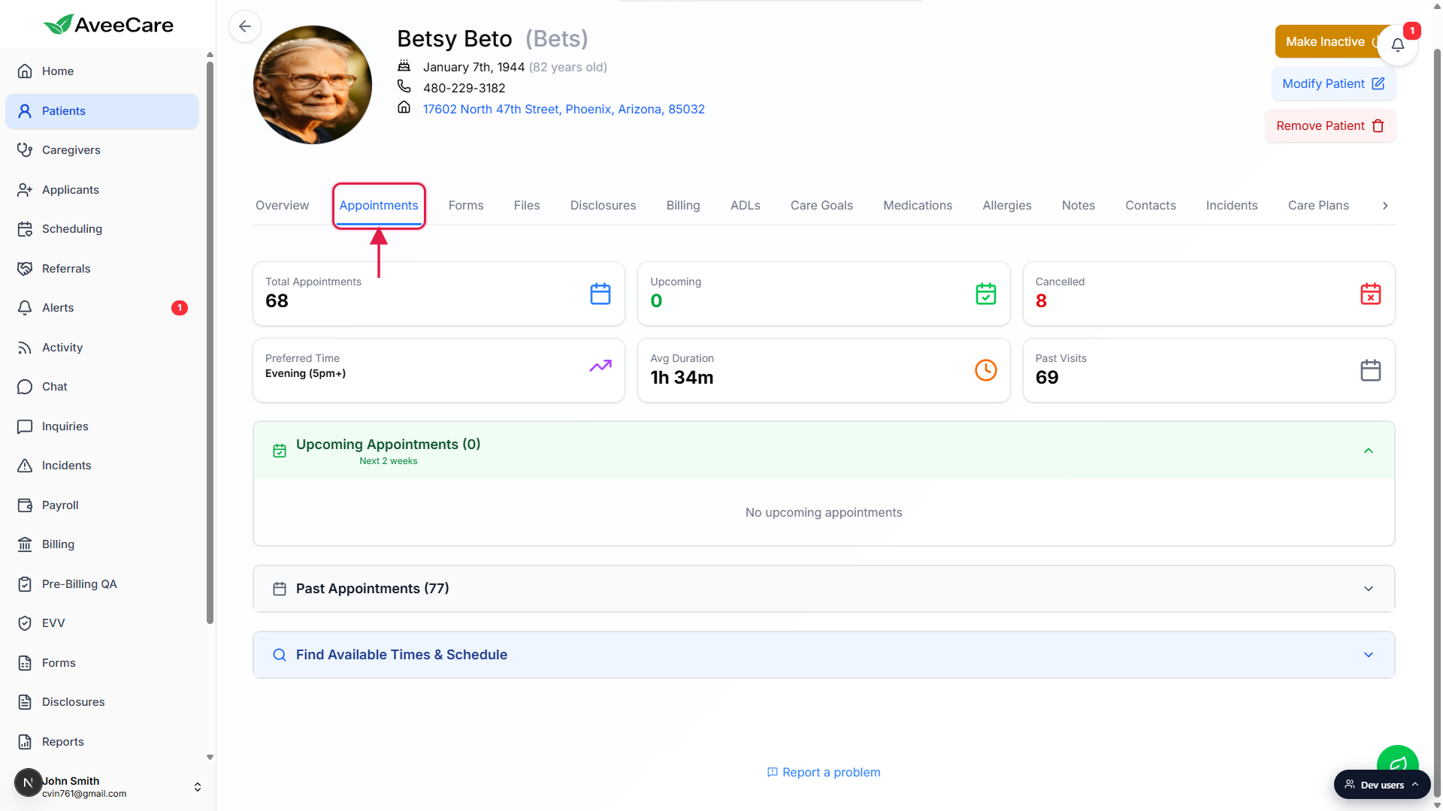
Task: Switch to the Medications tab
Action: (918, 206)
